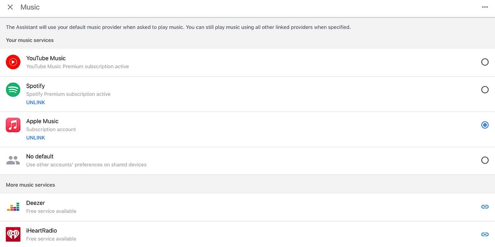
Task: Click the Apple Music app icon
Action: 13,125
